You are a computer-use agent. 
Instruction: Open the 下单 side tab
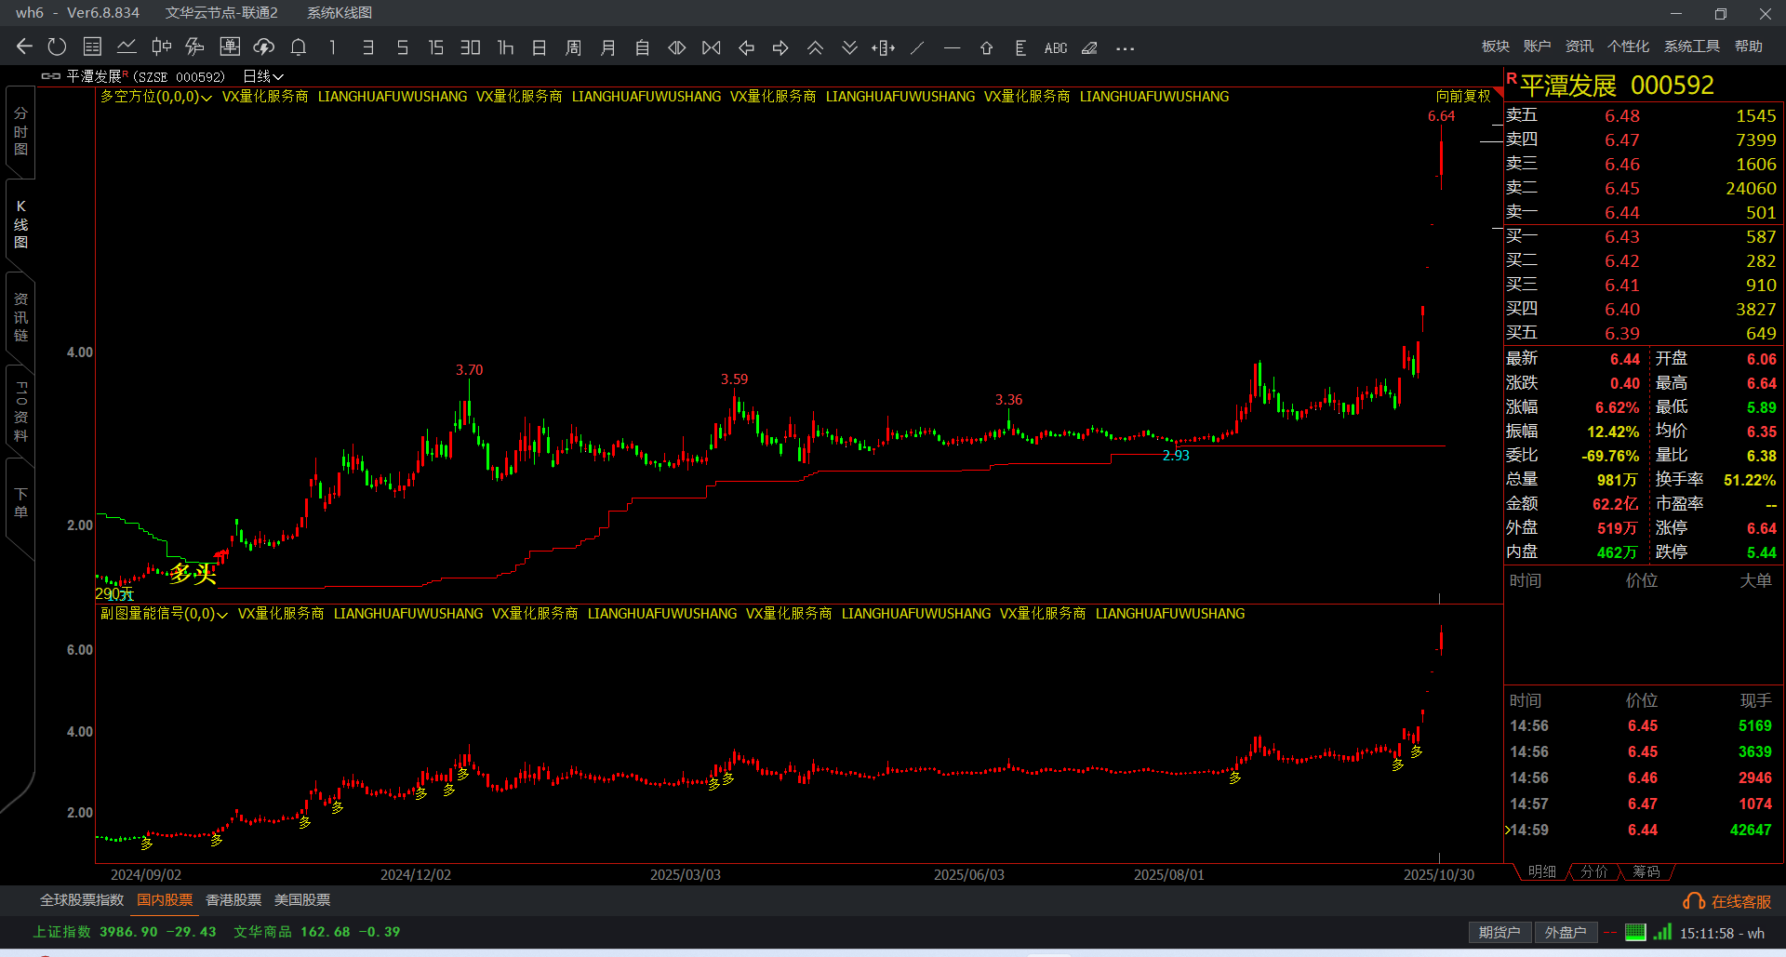[x=20, y=503]
